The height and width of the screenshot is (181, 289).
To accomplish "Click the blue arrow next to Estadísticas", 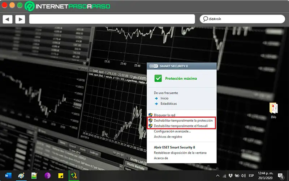I will pos(156,104).
